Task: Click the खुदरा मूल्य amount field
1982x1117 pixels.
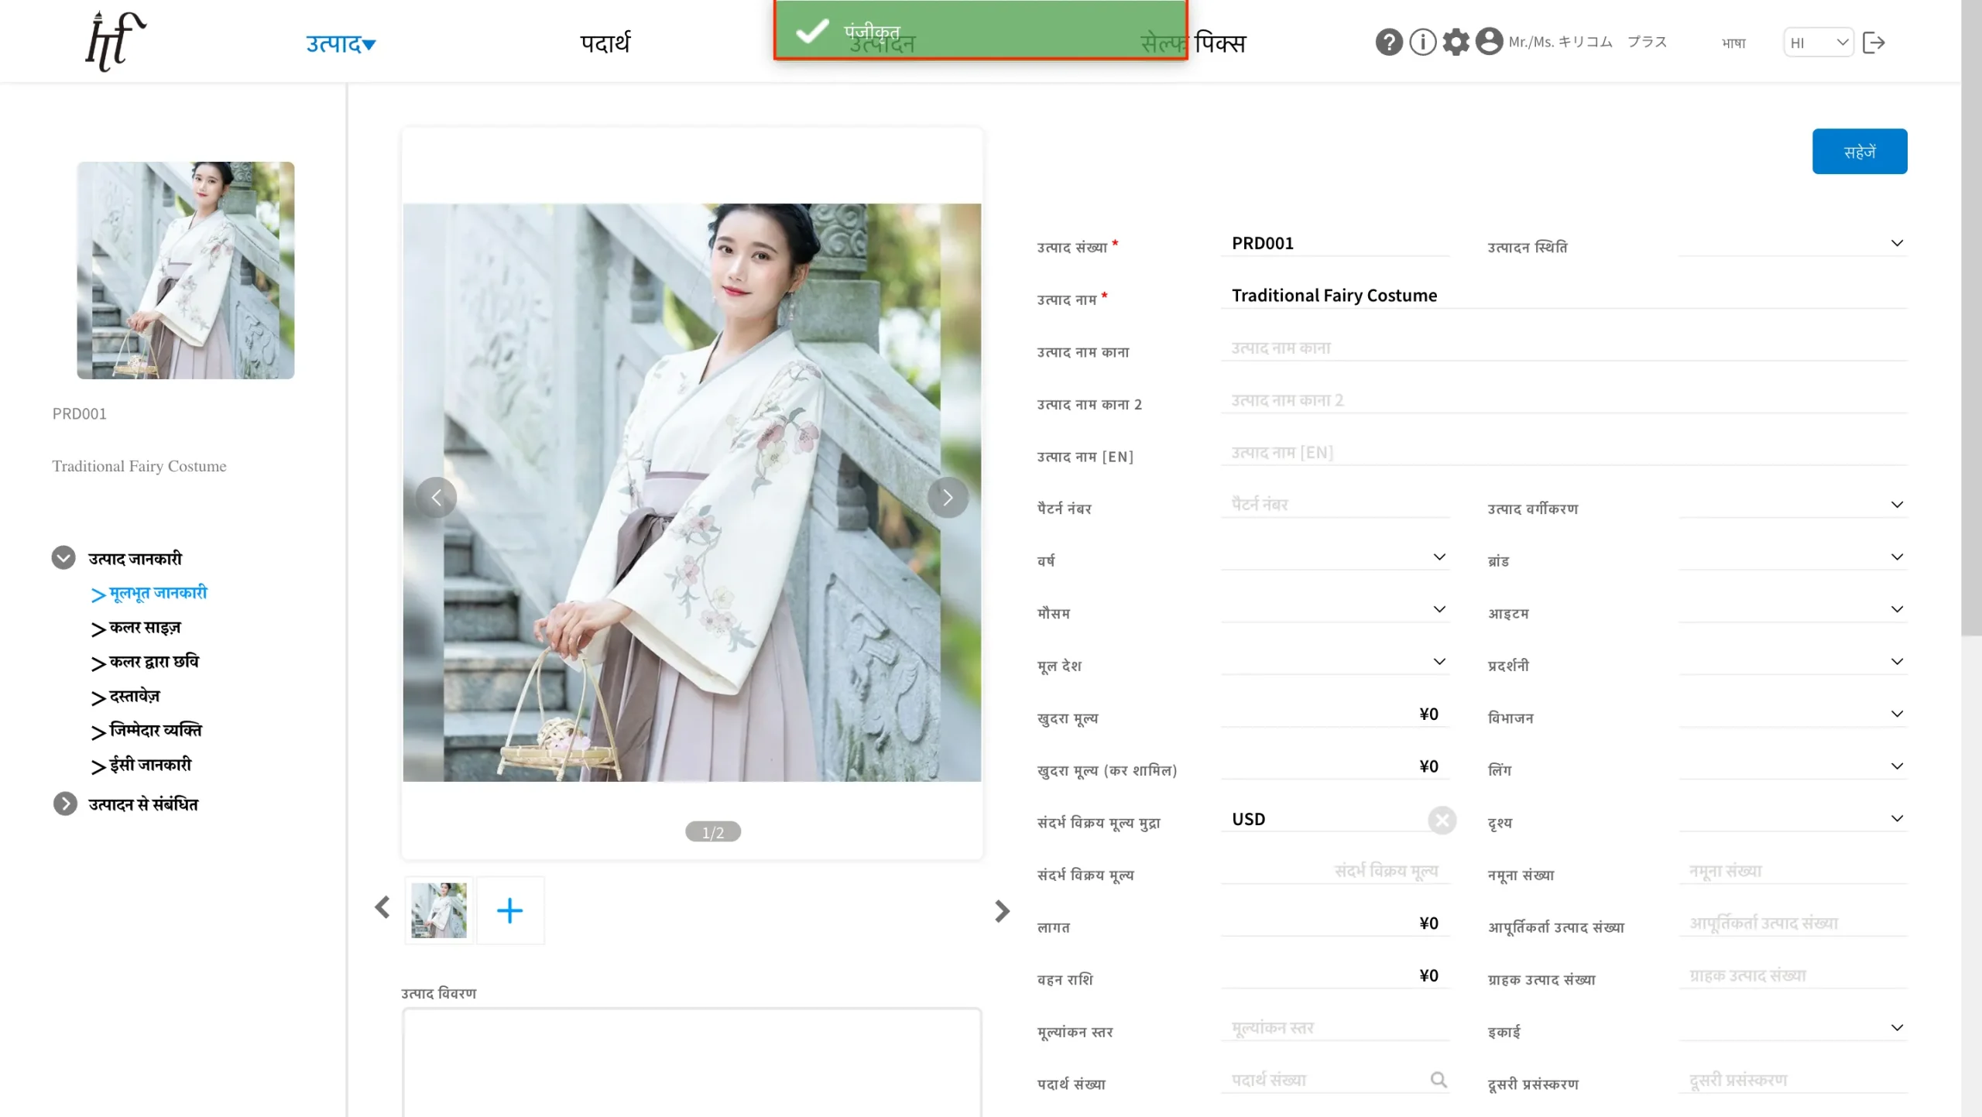Action: 1336,714
